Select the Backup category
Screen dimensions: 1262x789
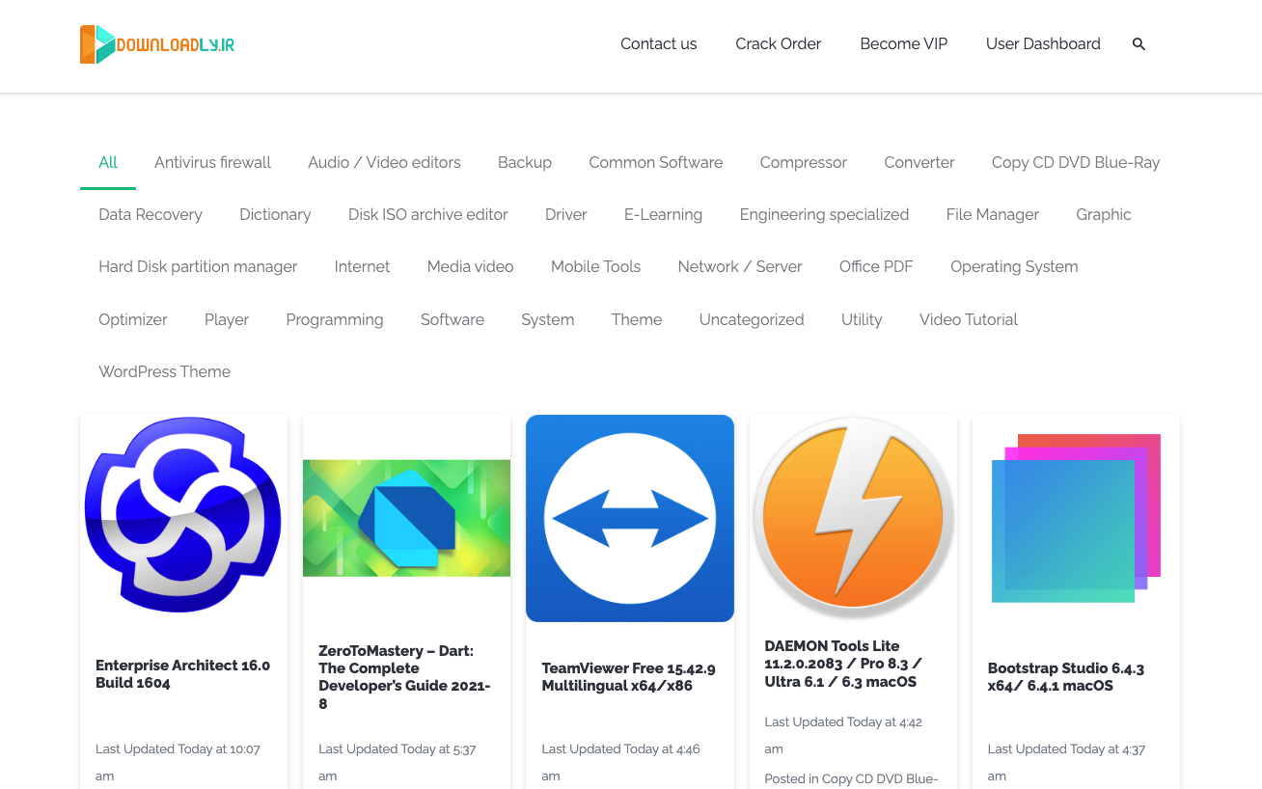tap(525, 162)
